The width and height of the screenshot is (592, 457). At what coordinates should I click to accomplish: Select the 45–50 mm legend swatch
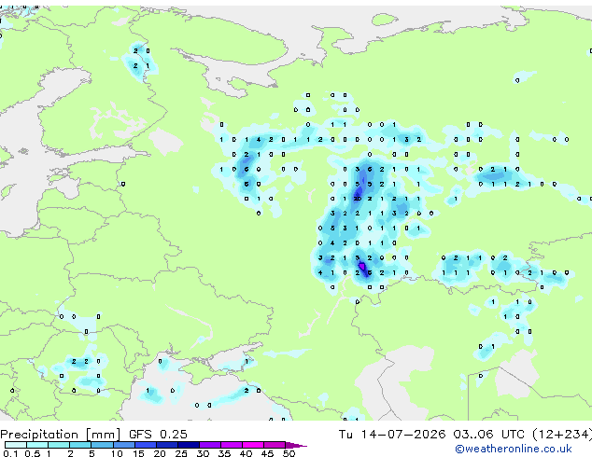pos(275,445)
